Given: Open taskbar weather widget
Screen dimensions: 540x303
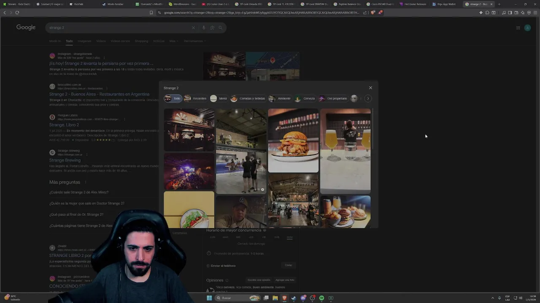Looking at the screenshot, I should coord(12,298).
